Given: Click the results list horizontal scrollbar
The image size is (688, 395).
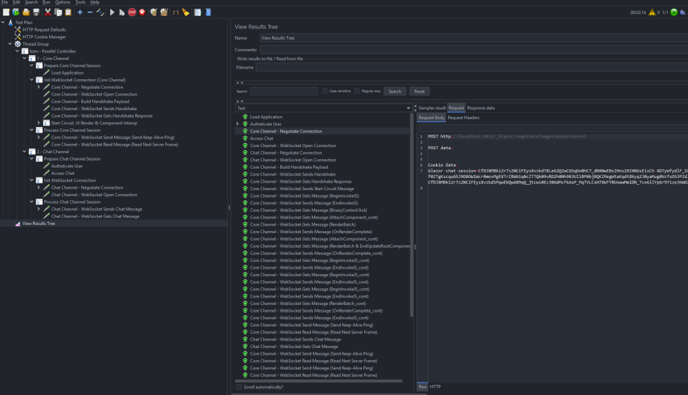Looking at the screenshot, I should (x=319, y=381).
